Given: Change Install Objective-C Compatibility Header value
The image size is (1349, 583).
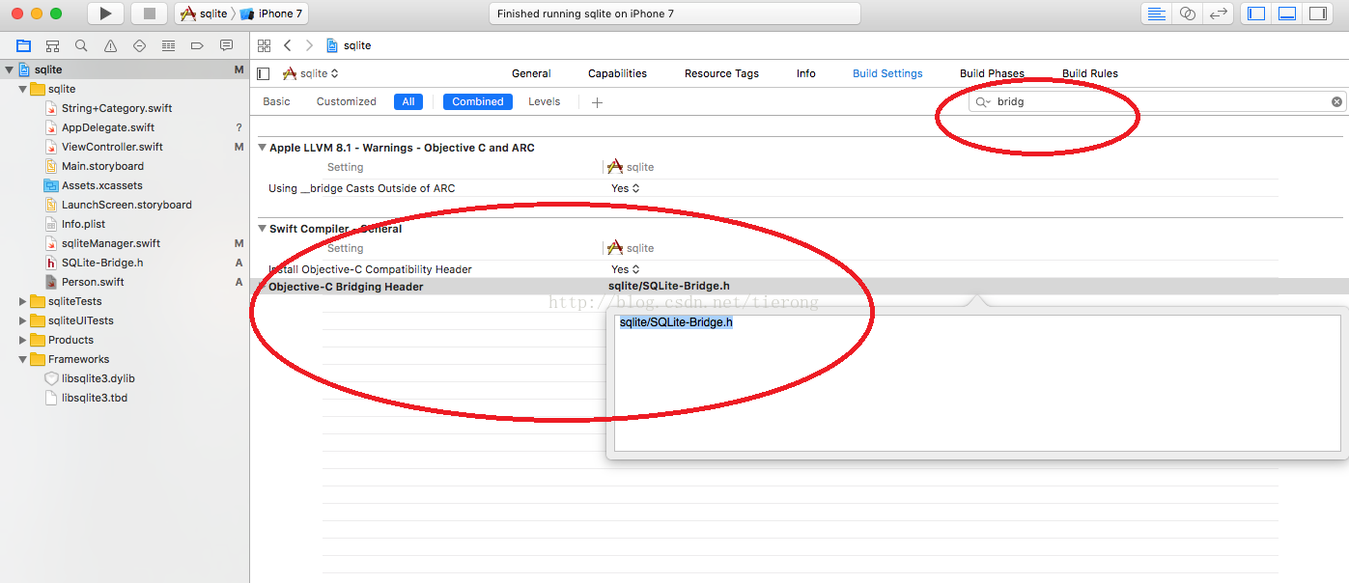Looking at the screenshot, I should (x=625, y=269).
